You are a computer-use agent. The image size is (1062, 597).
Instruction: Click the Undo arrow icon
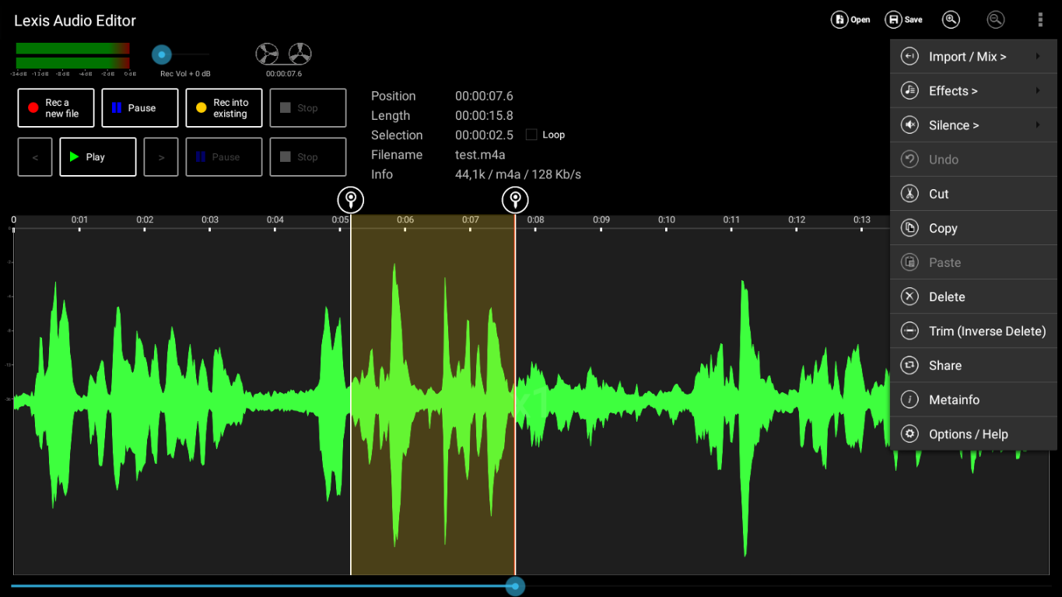coord(910,160)
